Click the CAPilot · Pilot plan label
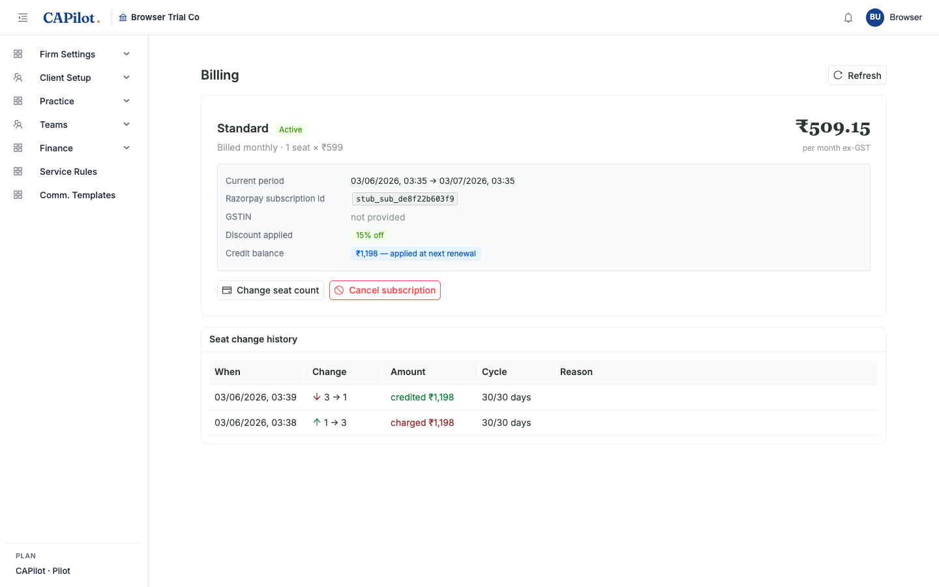Viewport: 939px width, 587px height. (43, 571)
